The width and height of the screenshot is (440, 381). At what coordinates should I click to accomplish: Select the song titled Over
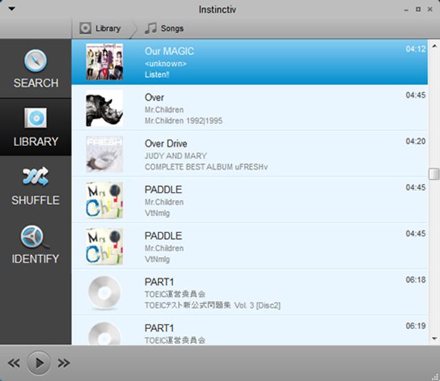(x=154, y=98)
